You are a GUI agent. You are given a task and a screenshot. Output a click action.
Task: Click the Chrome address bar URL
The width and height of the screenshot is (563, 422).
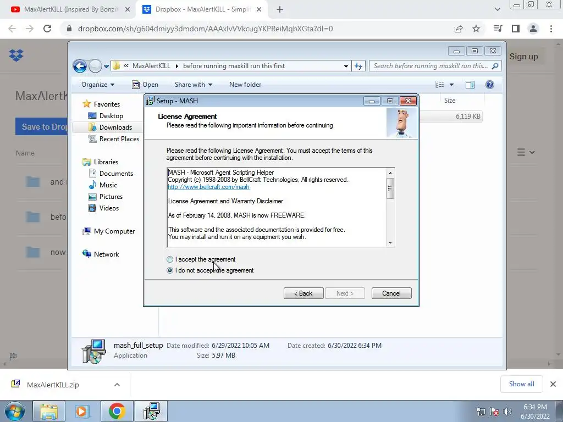point(206,29)
